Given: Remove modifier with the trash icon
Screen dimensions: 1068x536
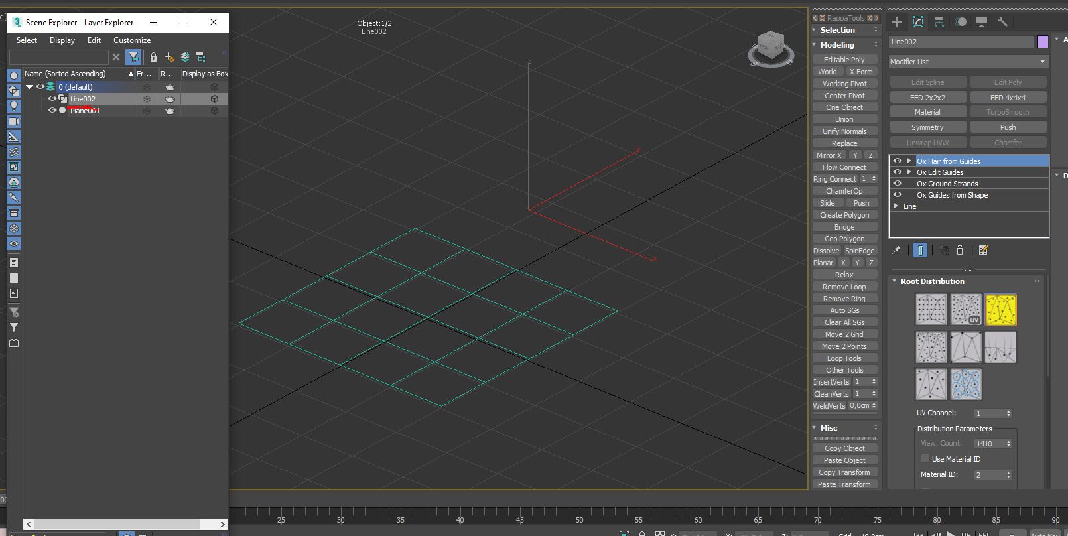Looking at the screenshot, I should 960,250.
